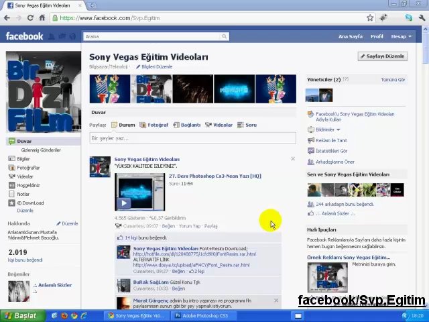Image resolution: width=429 pixels, height=322 pixels.
Task: Click the search magnifier icon
Action: [x=224, y=36]
